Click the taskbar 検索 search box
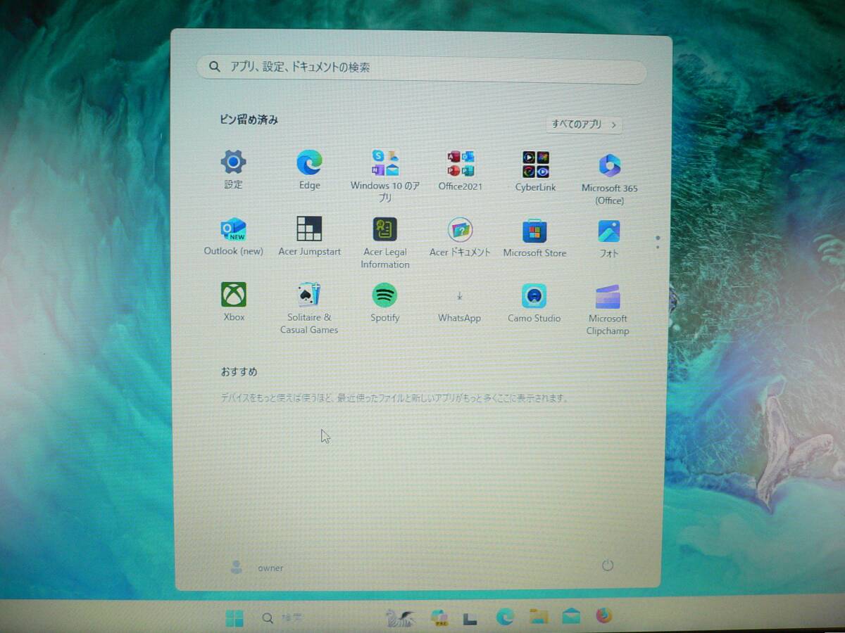 [x=283, y=618]
